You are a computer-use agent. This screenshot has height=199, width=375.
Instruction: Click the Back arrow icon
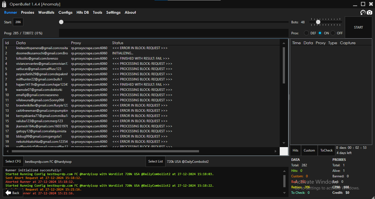click(x=8, y=193)
